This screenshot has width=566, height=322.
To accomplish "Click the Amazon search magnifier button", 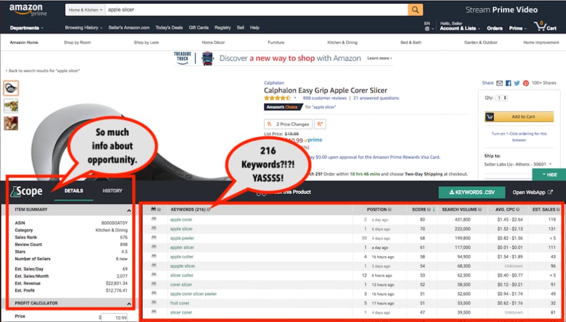I will (415, 10).
